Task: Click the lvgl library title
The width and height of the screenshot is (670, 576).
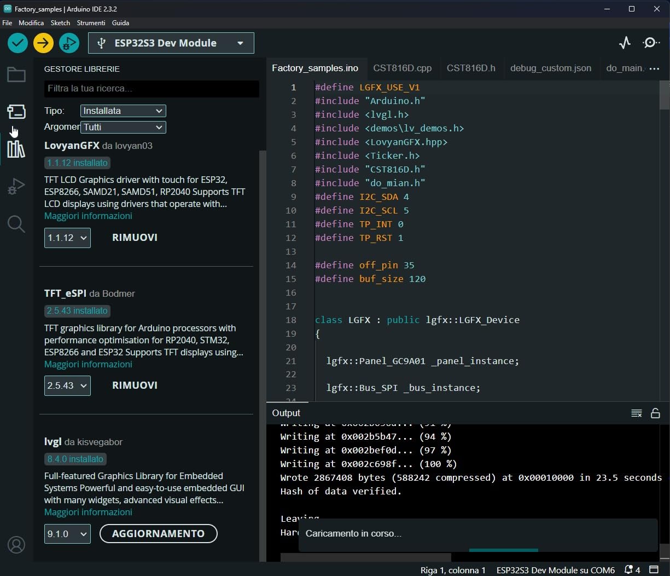Action: click(x=53, y=442)
